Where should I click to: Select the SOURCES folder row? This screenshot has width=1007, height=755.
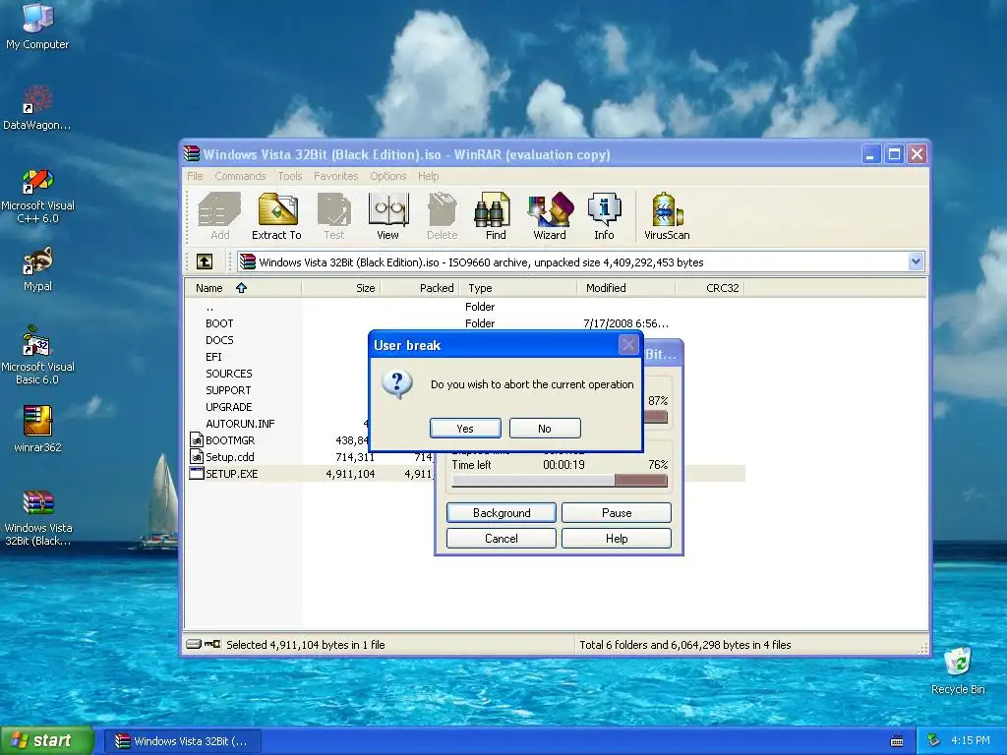point(228,374)
